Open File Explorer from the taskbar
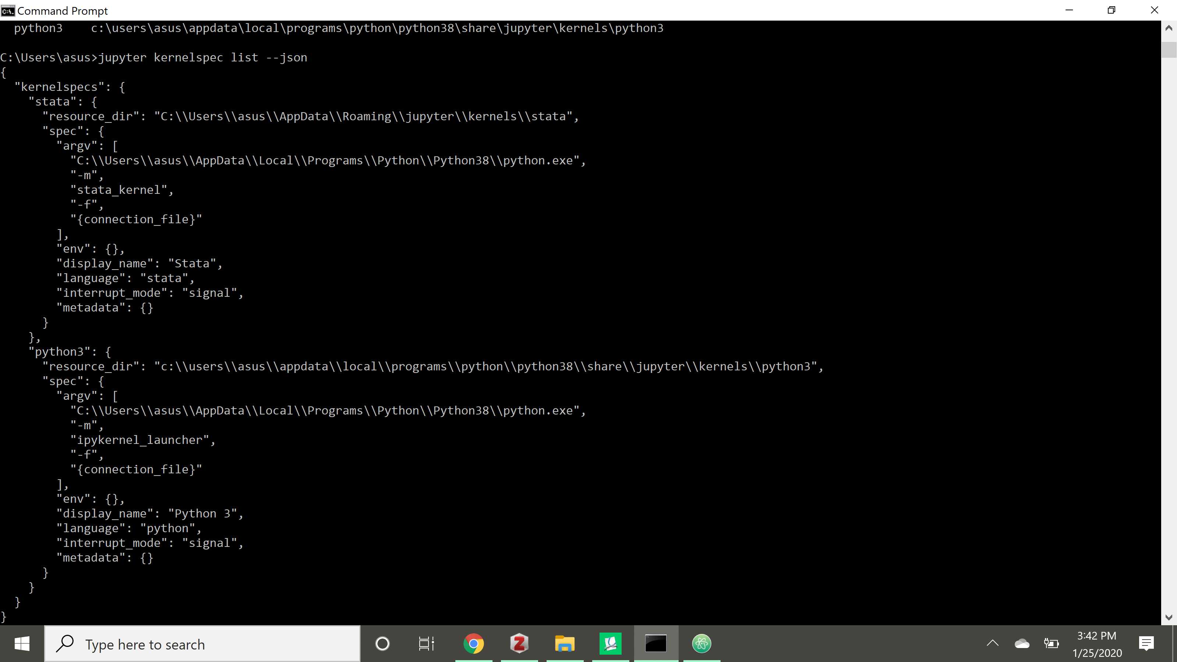 564,644
